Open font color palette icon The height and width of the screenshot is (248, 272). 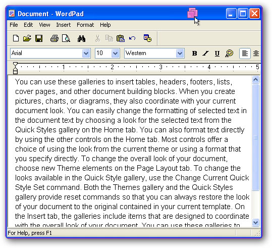[229, 54]
